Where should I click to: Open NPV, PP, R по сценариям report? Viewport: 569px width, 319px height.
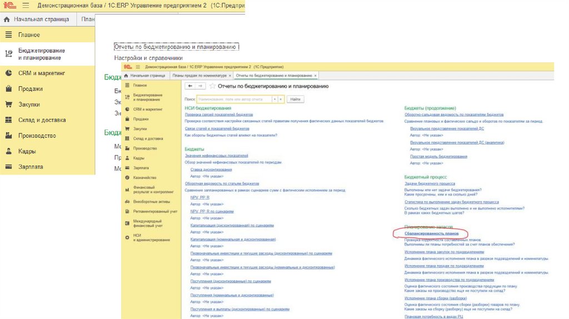coord(212,211)
